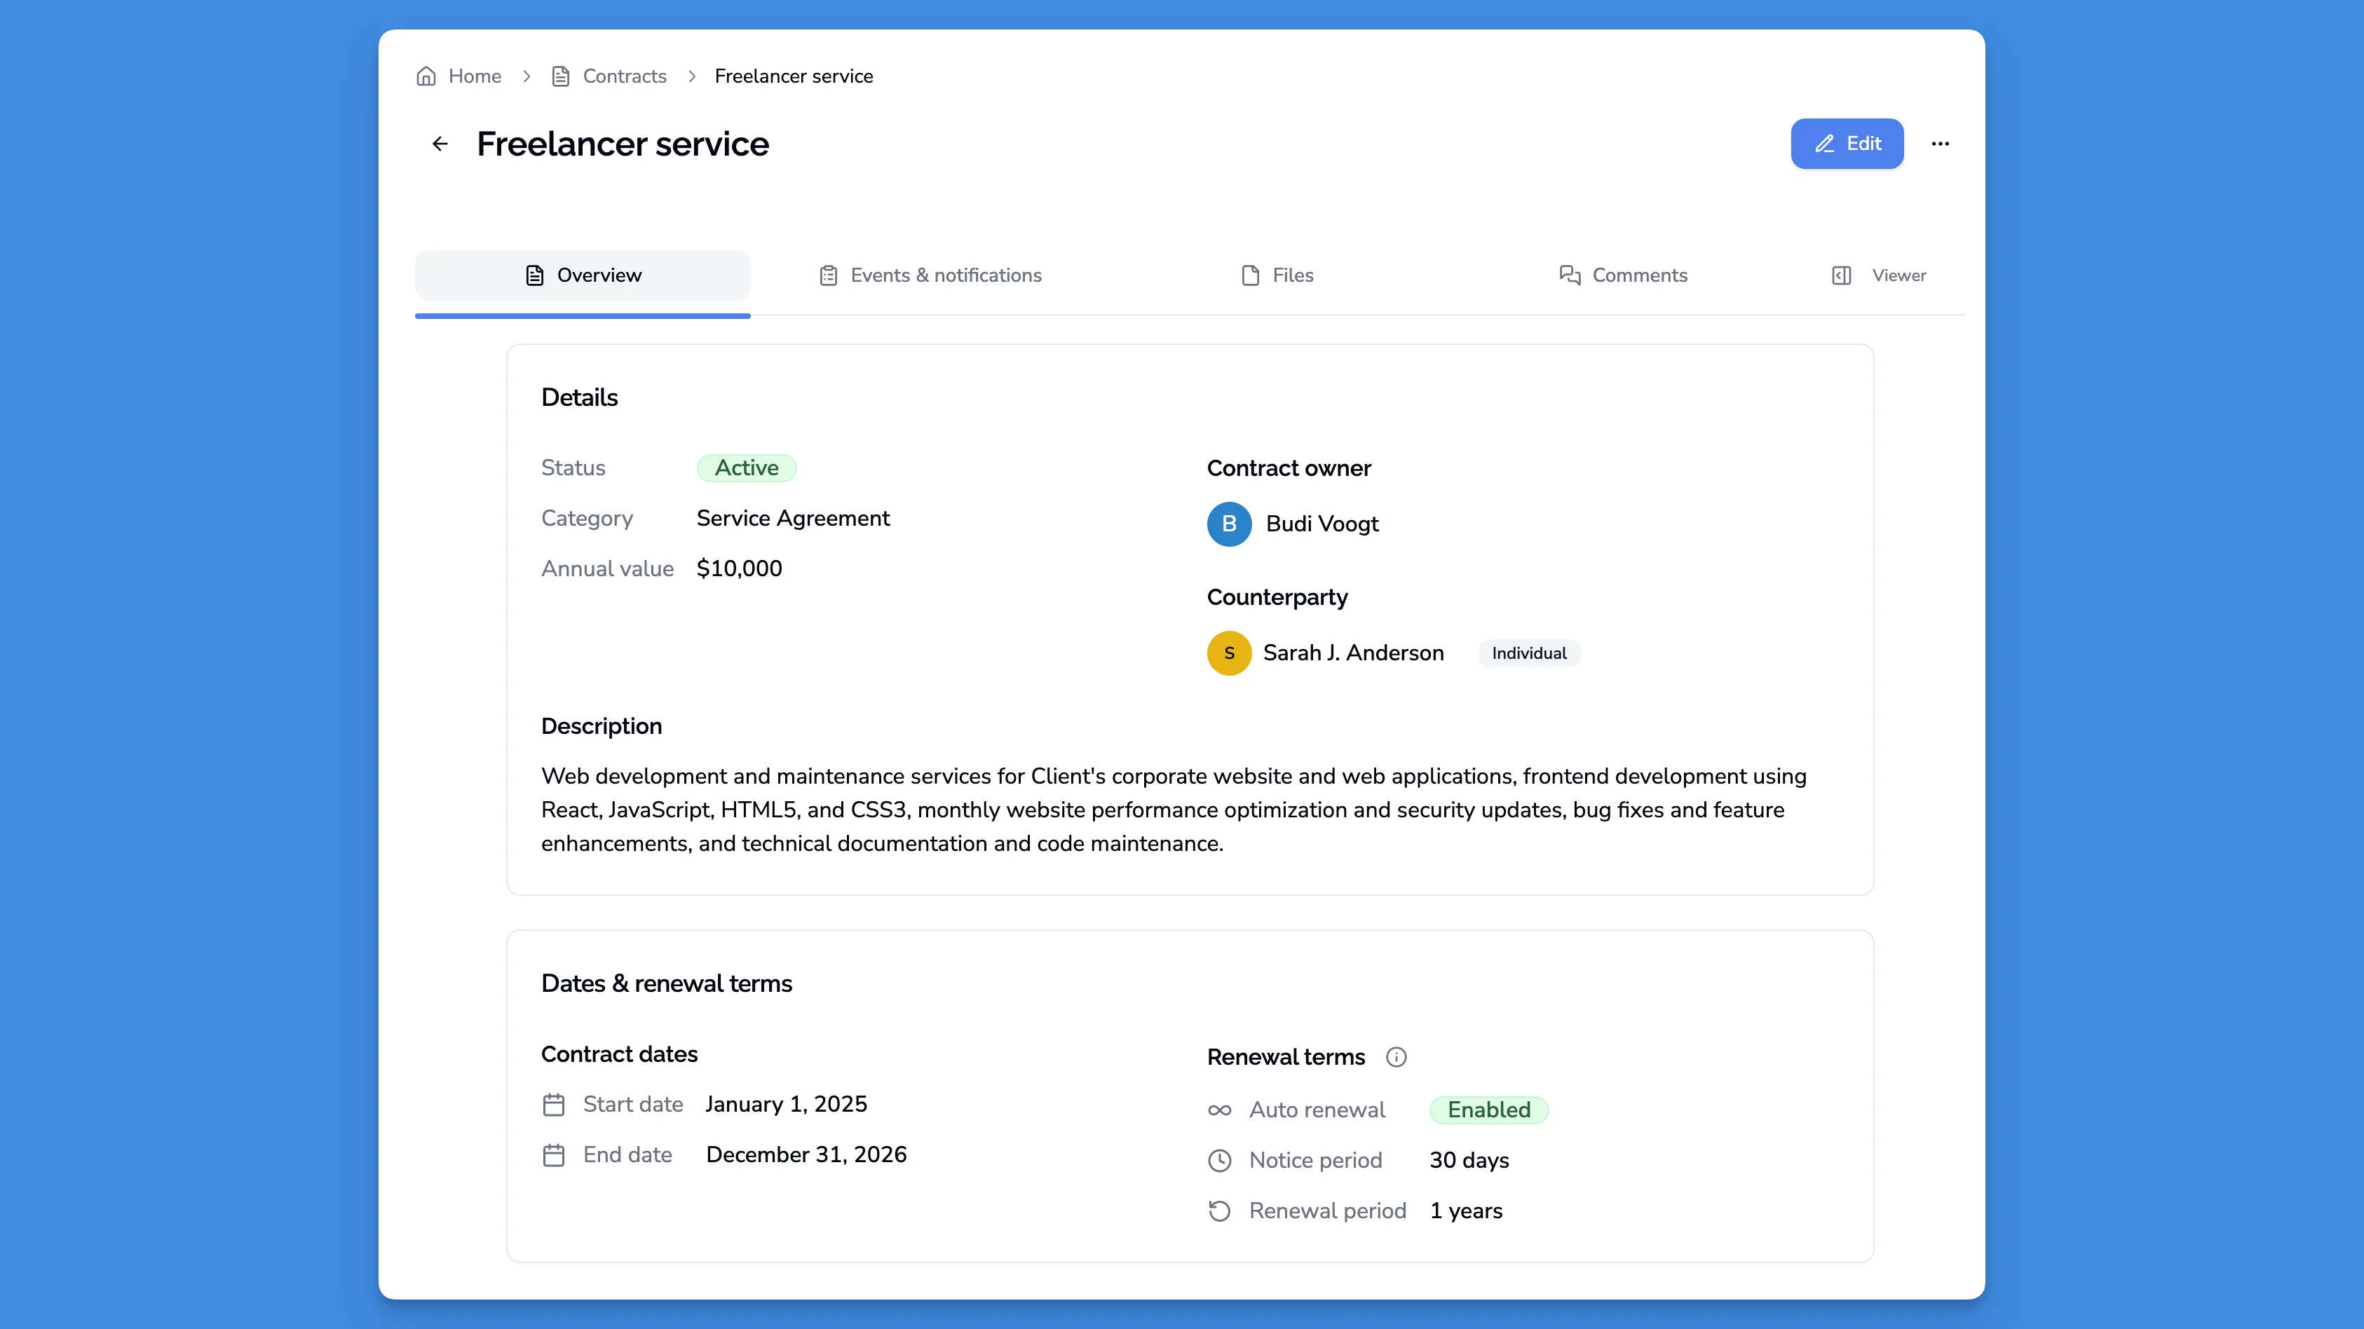The image size is (2364, 1329).
Task: Click the chevron after Home in breadcrumb
Action: (527, 76)
